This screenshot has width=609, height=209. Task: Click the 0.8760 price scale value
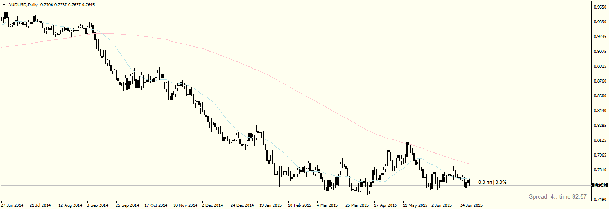click(x=600, y=81)
